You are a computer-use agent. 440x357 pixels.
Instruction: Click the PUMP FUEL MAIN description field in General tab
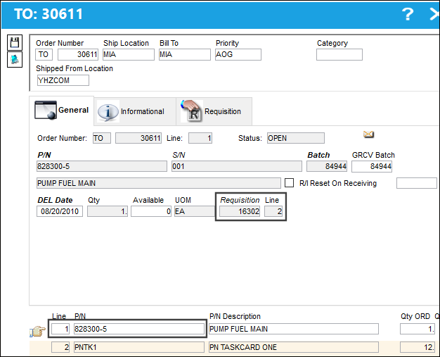[x=159, y=183]
